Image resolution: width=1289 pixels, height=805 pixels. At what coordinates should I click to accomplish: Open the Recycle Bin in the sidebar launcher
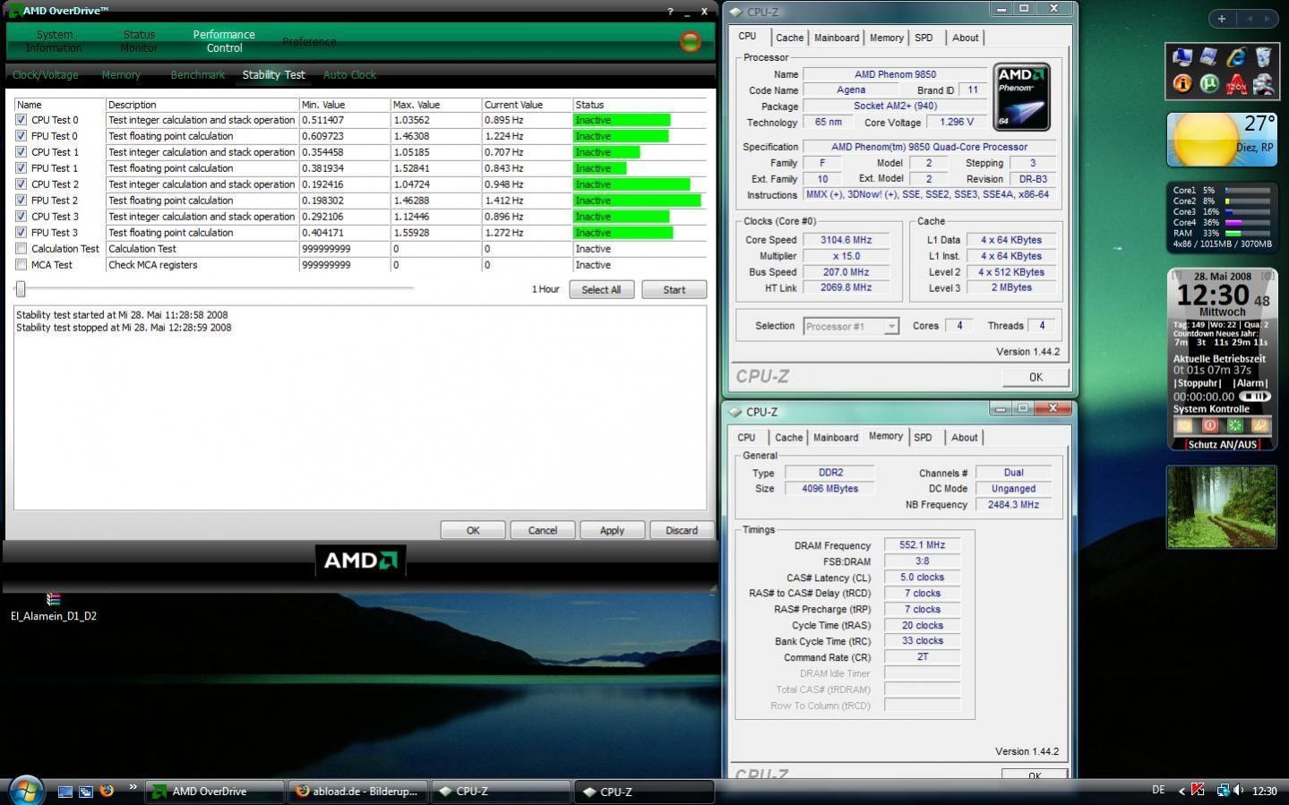[x=1263, y=57]
